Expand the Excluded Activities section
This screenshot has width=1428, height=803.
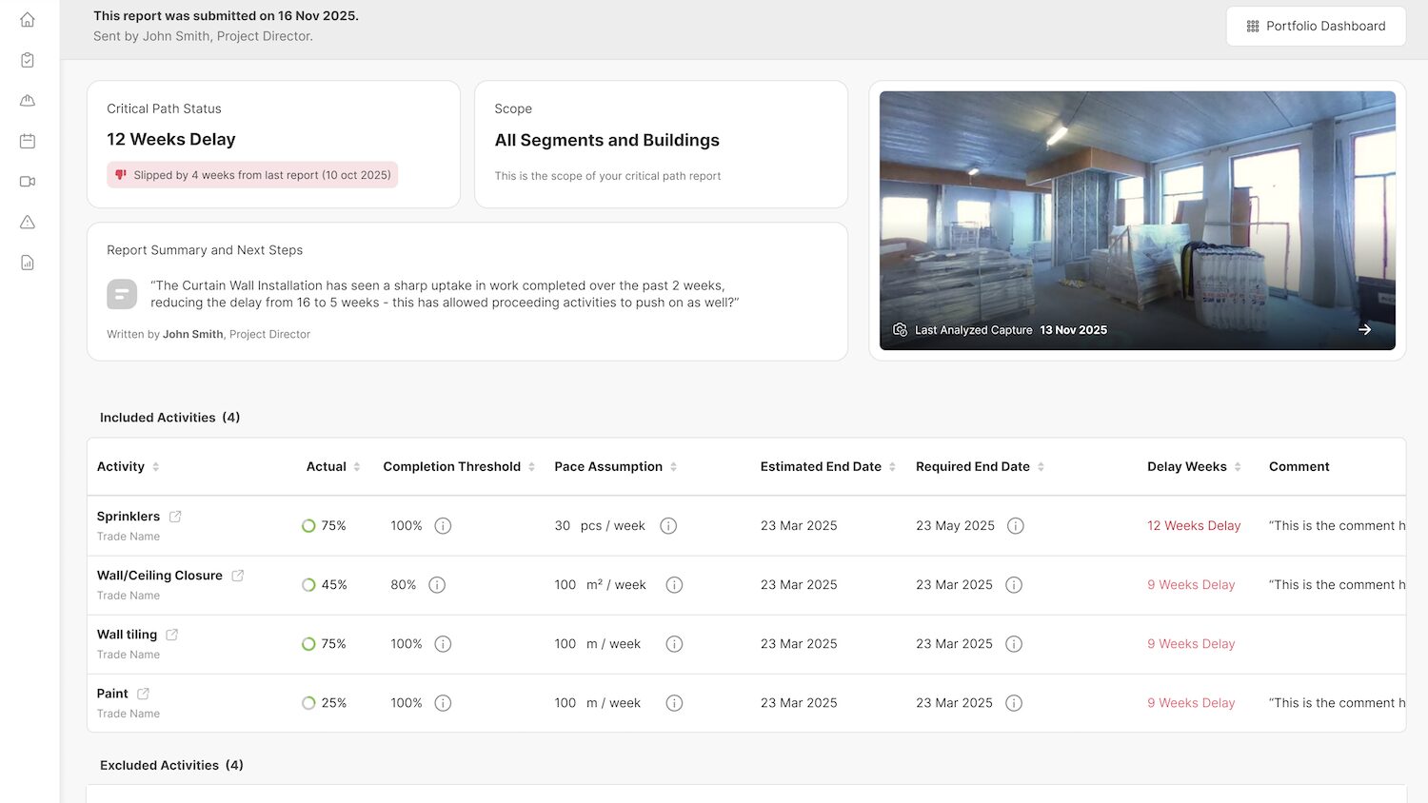tap(171, 765)
